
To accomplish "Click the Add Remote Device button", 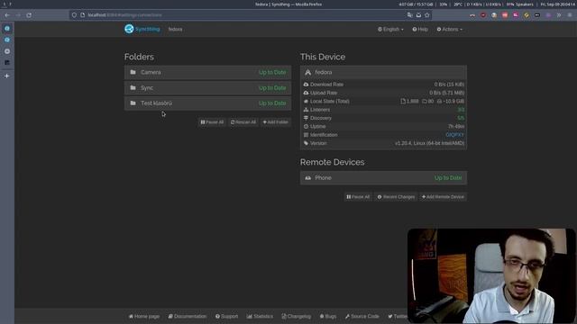I will coord(443,197).
